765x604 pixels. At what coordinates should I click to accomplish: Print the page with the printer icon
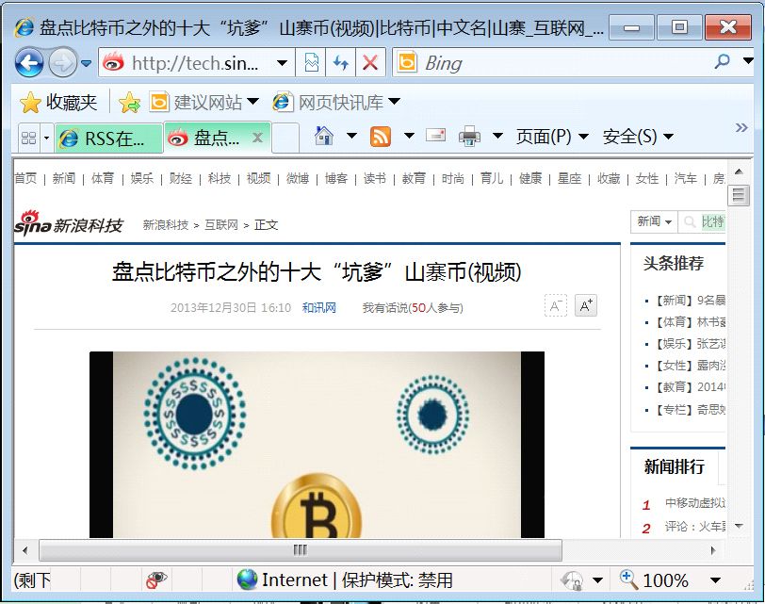click(x=470, y=136)
